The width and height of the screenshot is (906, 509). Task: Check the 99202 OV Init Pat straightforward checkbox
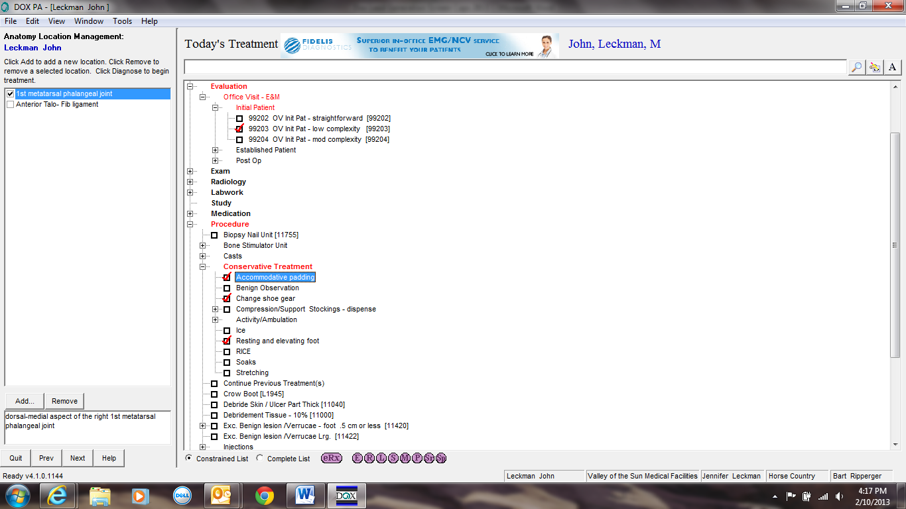pos(239,118)
